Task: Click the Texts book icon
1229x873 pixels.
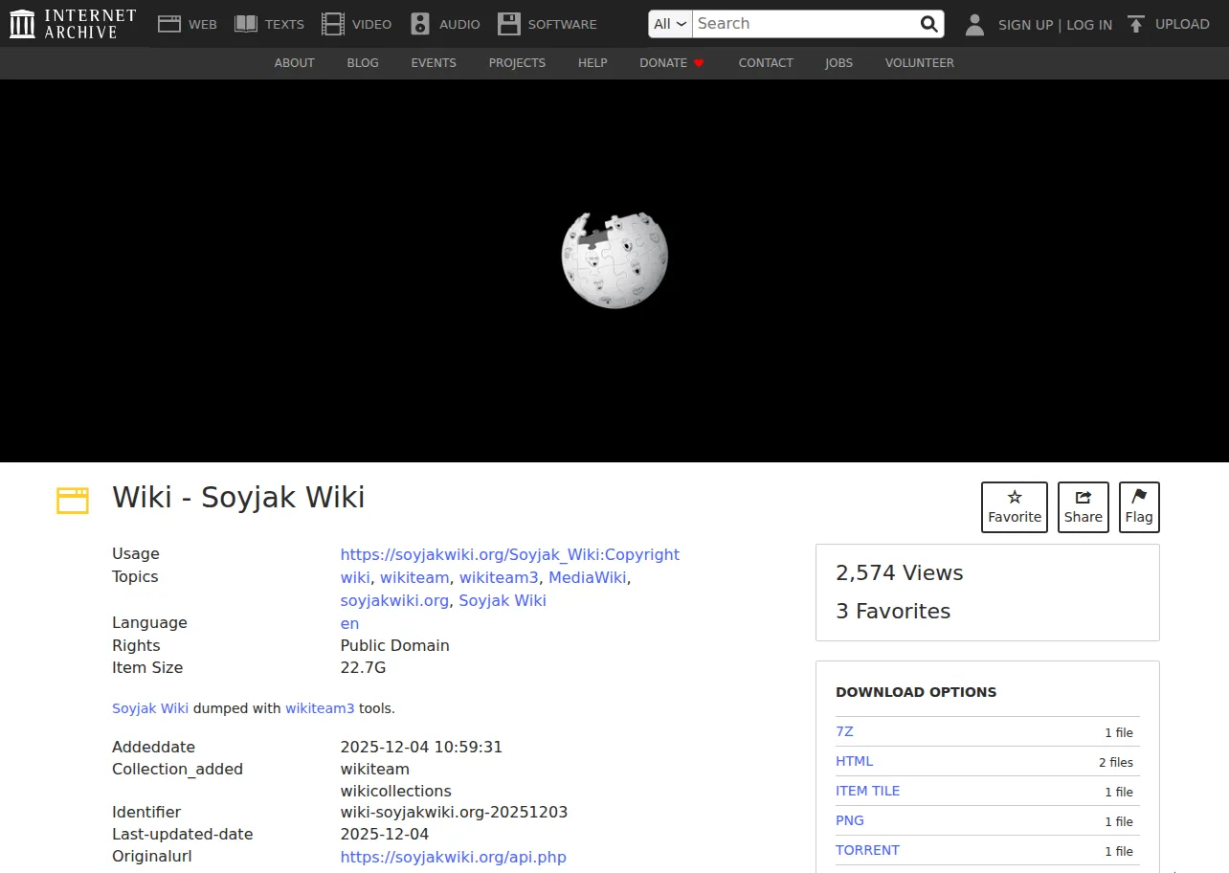Action: click(x=246, y=24)
